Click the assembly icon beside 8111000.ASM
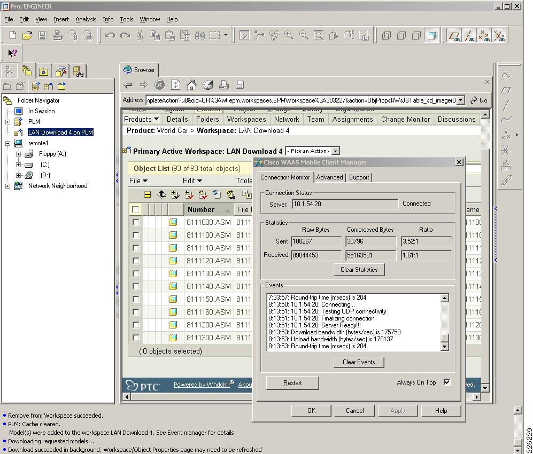Screen dimensions: 533x454 tap(173, 222)
